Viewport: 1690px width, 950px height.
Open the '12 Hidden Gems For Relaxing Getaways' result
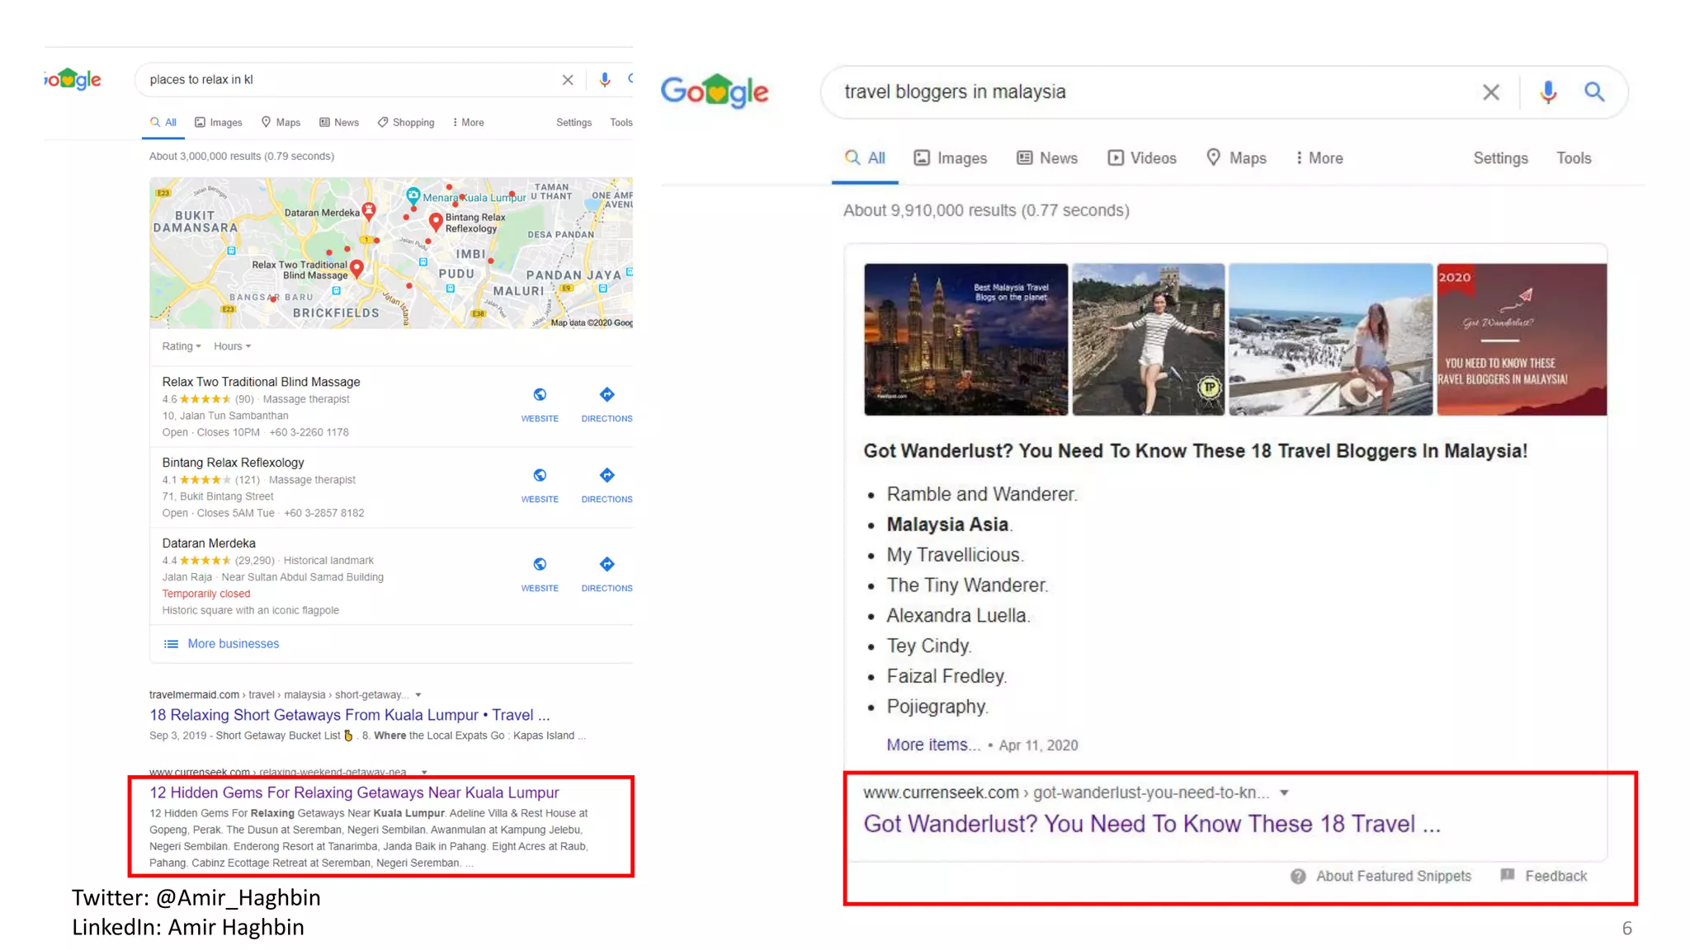(x=354, y=792)
